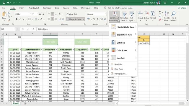Open the Customer Name filter dropdown

coord(42,50)
